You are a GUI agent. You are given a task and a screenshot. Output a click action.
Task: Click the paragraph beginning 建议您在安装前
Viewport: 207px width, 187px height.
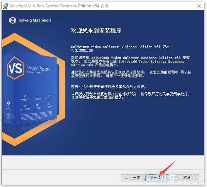(x=131, y=74)
